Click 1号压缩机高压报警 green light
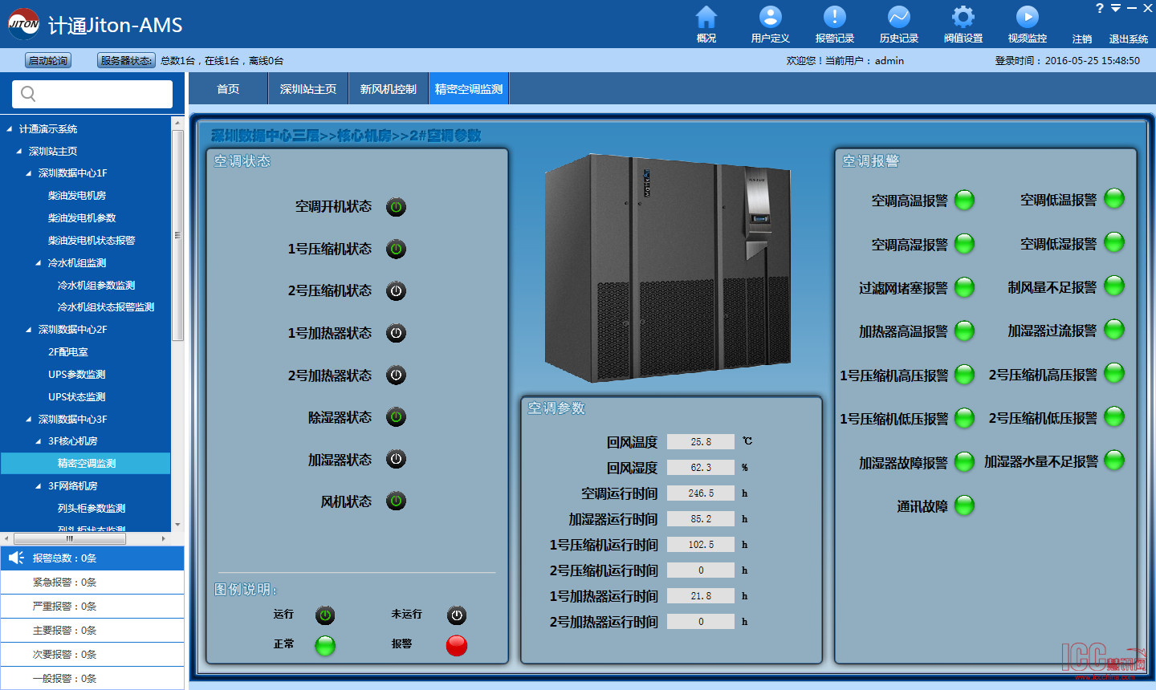 click(964, 375)
